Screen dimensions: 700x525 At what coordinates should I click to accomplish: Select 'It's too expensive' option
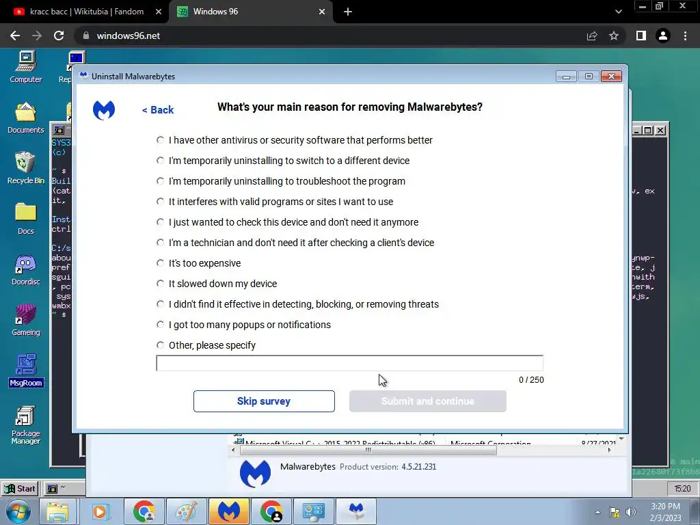click(x=160, y=263)
